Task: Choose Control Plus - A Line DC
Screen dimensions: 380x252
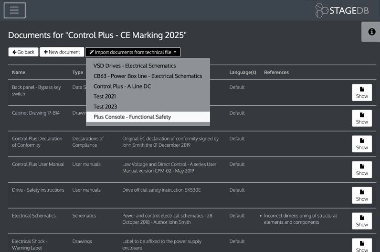Action: pyautogui.click(x=122, y=87)
